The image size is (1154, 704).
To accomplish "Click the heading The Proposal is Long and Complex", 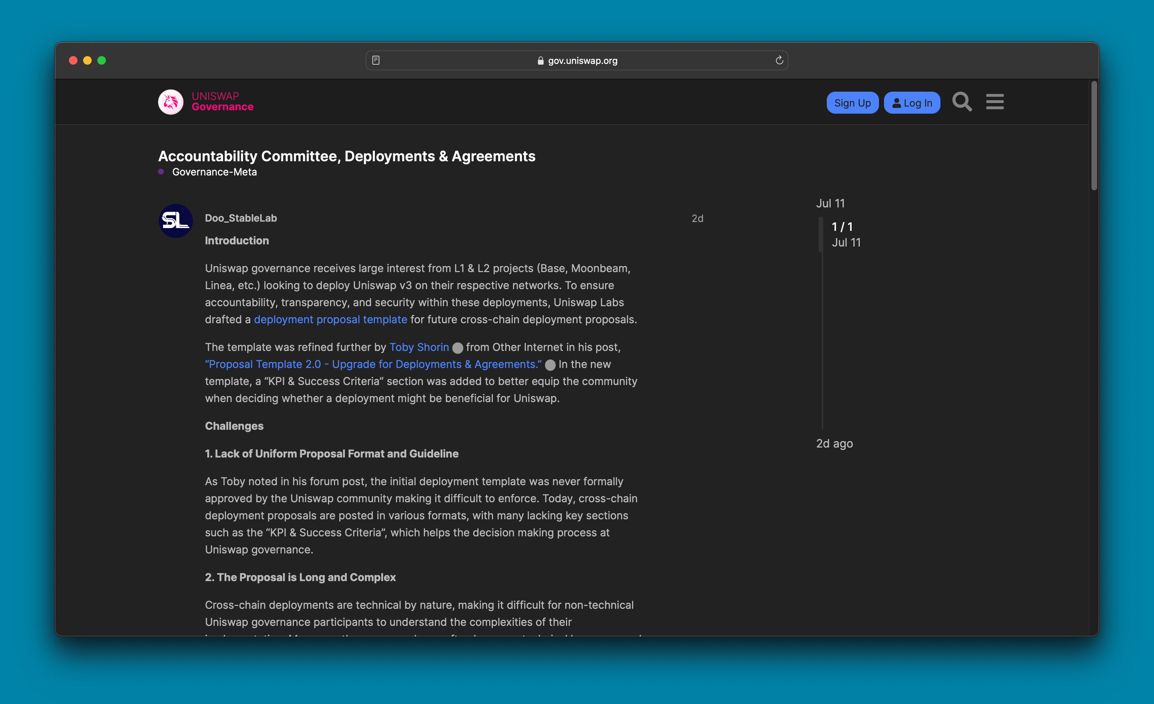I will pos(300,577).
